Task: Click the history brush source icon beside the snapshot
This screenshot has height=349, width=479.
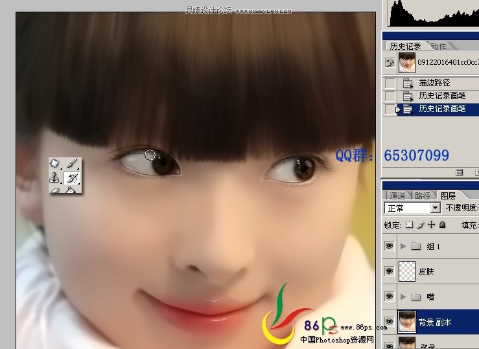Action: click(x=390, y=63)
